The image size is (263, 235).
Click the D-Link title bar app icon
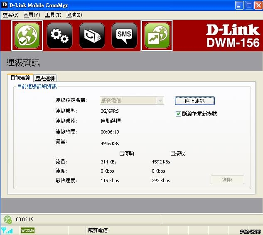click(4, 5)
